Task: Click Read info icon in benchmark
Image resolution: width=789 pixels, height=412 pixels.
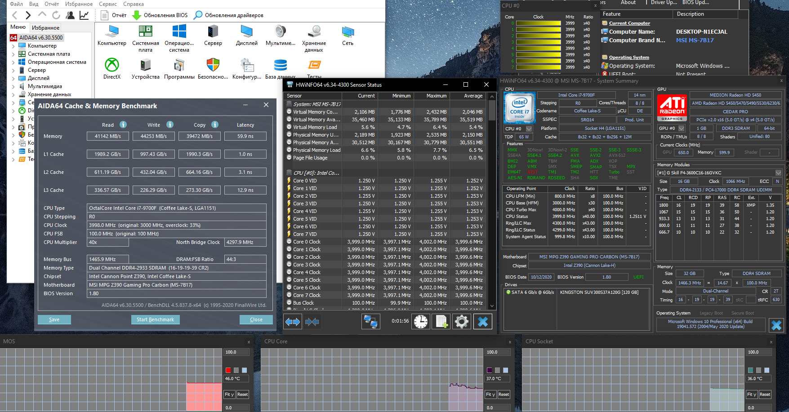Action: coord(123,124)
